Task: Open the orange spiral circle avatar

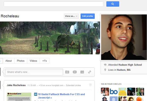Action: tap(140, 99)
